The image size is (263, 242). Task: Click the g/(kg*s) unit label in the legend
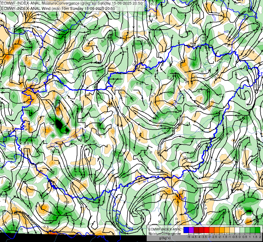(165, 238)
